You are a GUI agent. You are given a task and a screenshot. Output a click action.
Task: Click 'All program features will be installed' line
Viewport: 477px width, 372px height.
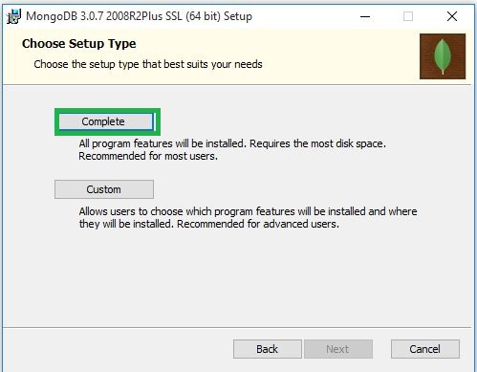tap(163, 143)
